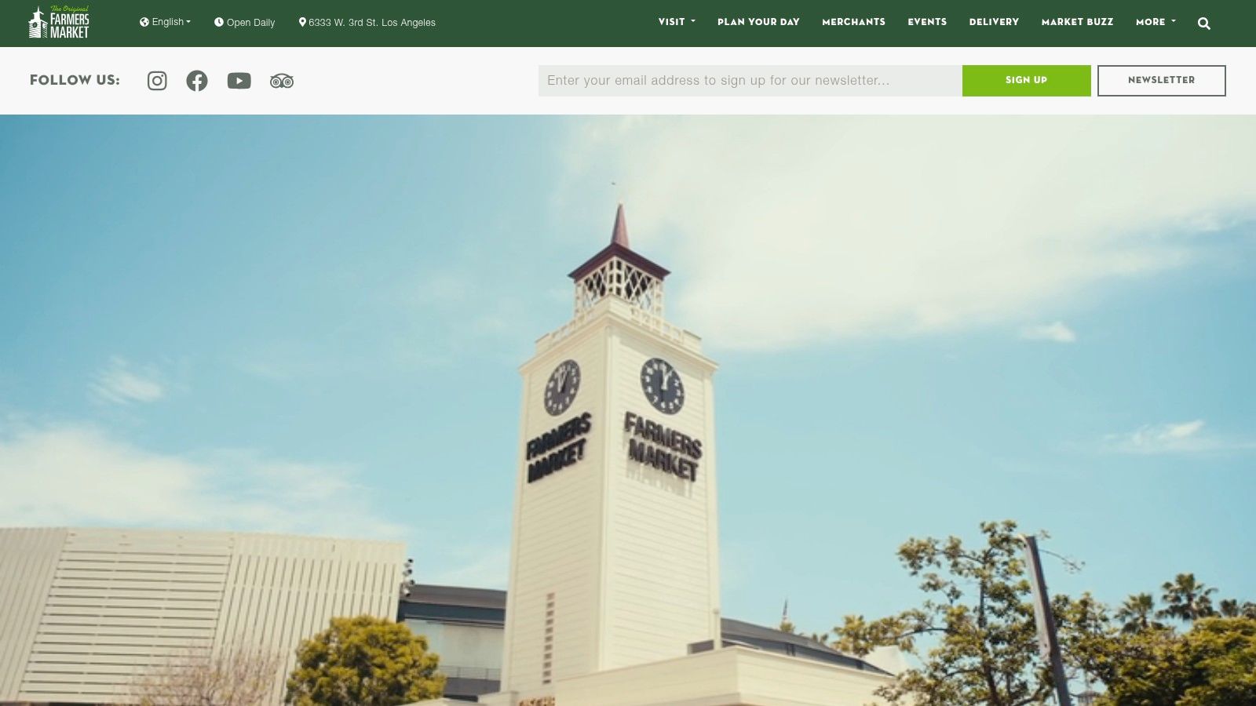Screen dimensions: 1256x706
Task: Expand the More menu dropdown
Action: (1156, 22)
